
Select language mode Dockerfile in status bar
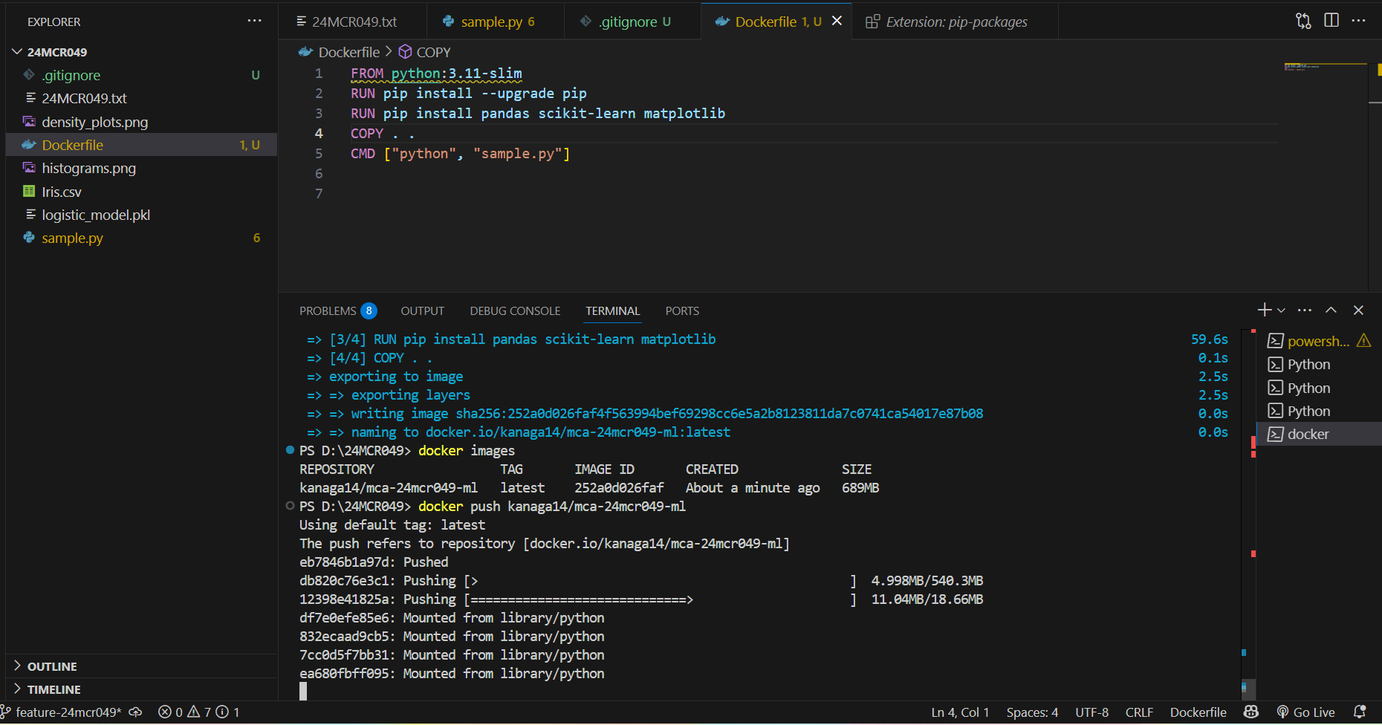pyautogui.click(x=1198, y=712)
